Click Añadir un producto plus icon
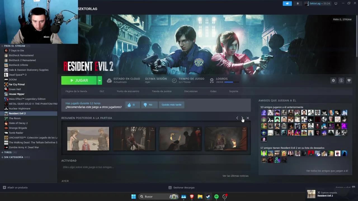This screenshot has height=201, width=358. point(4,188)
